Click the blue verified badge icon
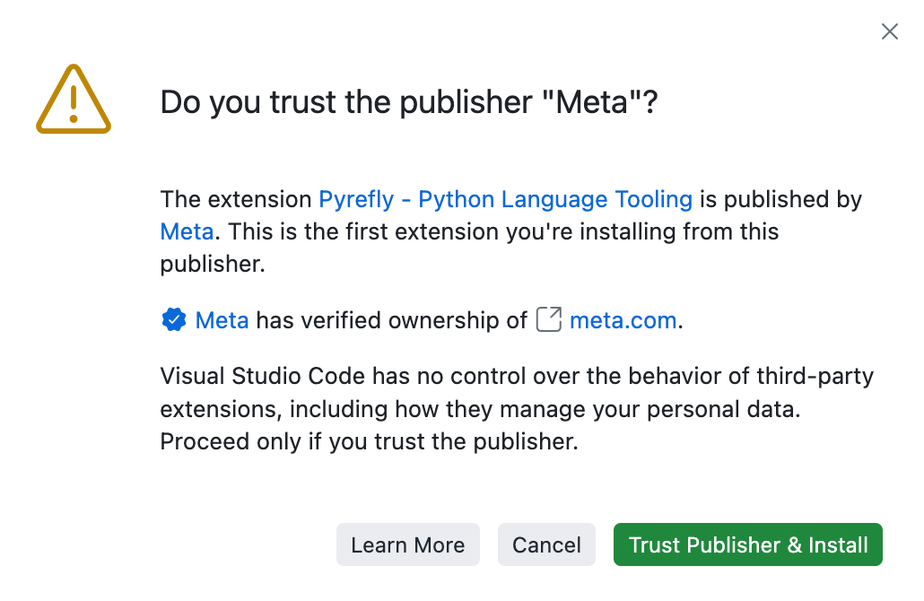Image resolution: width=924 pixels, height=601 pixels. (x=173, y=319)
